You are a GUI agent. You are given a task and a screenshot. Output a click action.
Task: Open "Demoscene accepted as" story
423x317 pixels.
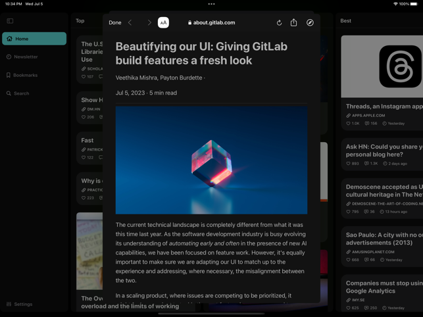coord(384,191)
